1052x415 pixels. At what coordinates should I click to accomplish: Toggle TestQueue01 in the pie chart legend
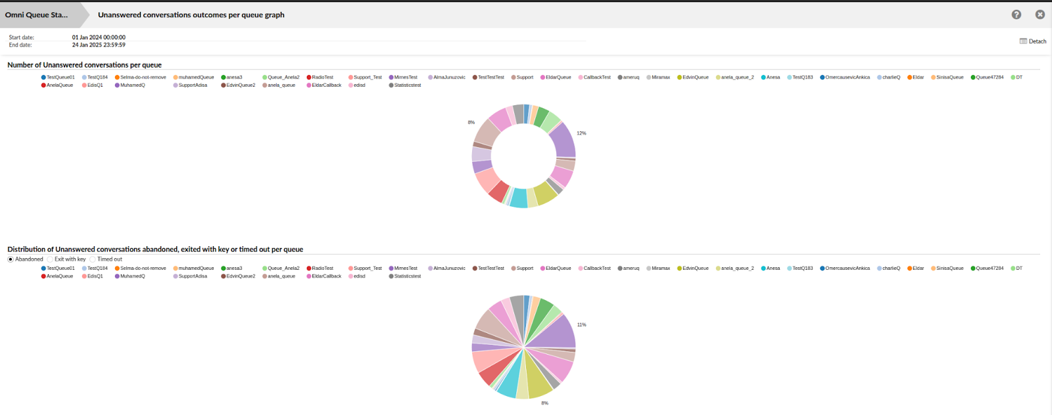click(58, 269)
